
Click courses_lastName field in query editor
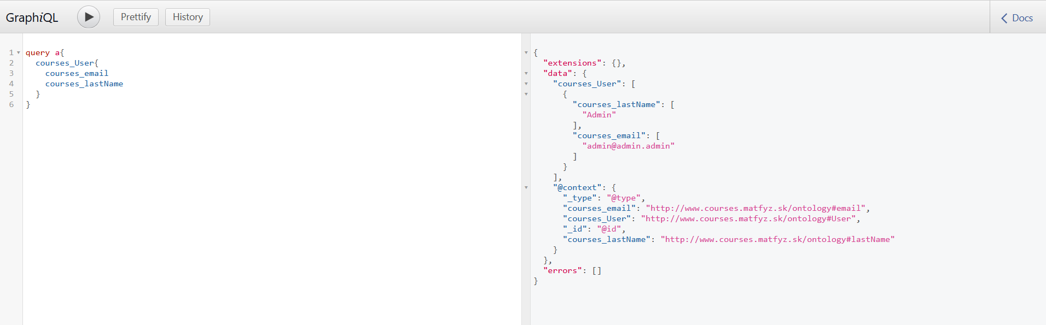84,84
